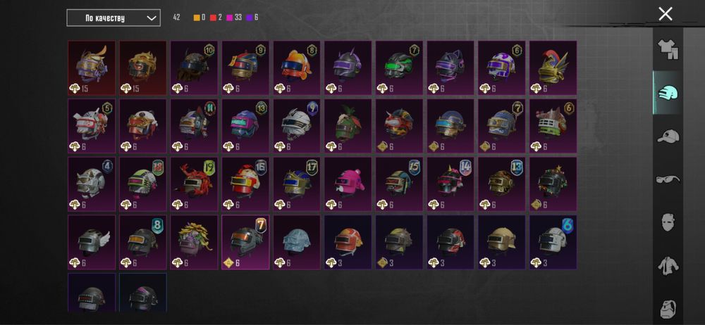705x325 pixels.
Task: Open the glasses category icon
Action: (x=668, y=179)
